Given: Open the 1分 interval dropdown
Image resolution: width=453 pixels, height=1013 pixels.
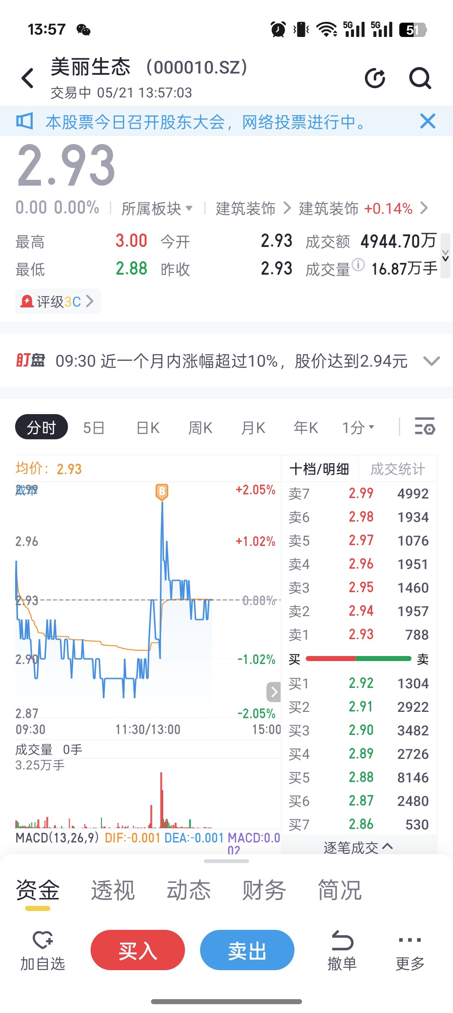Looking at the screenshot, I should click(x=358, y=428).
